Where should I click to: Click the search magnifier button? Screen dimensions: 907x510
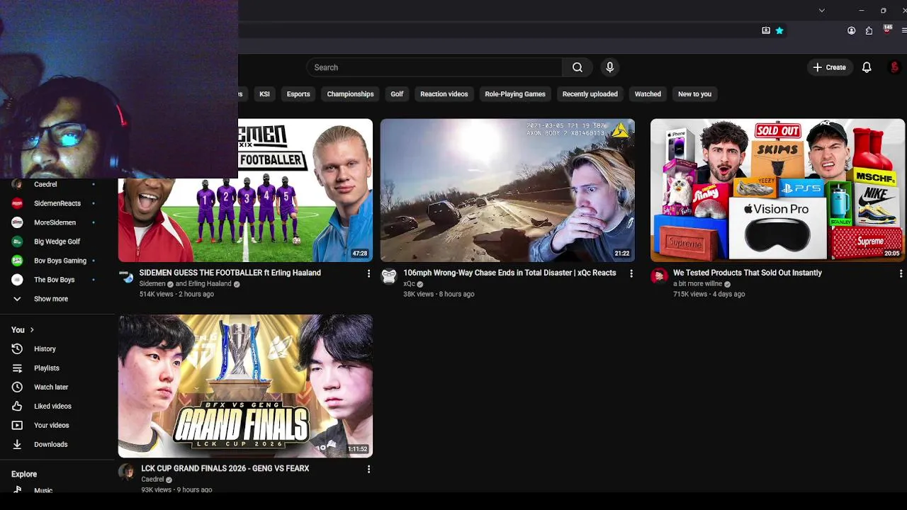pos(578,67)
